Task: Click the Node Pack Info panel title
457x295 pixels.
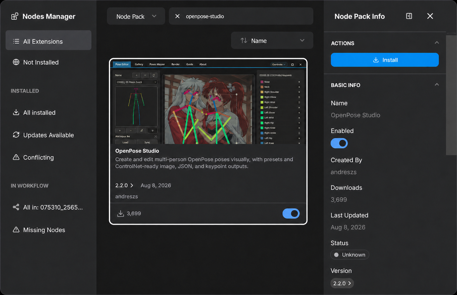Action: tap(360, 16)
